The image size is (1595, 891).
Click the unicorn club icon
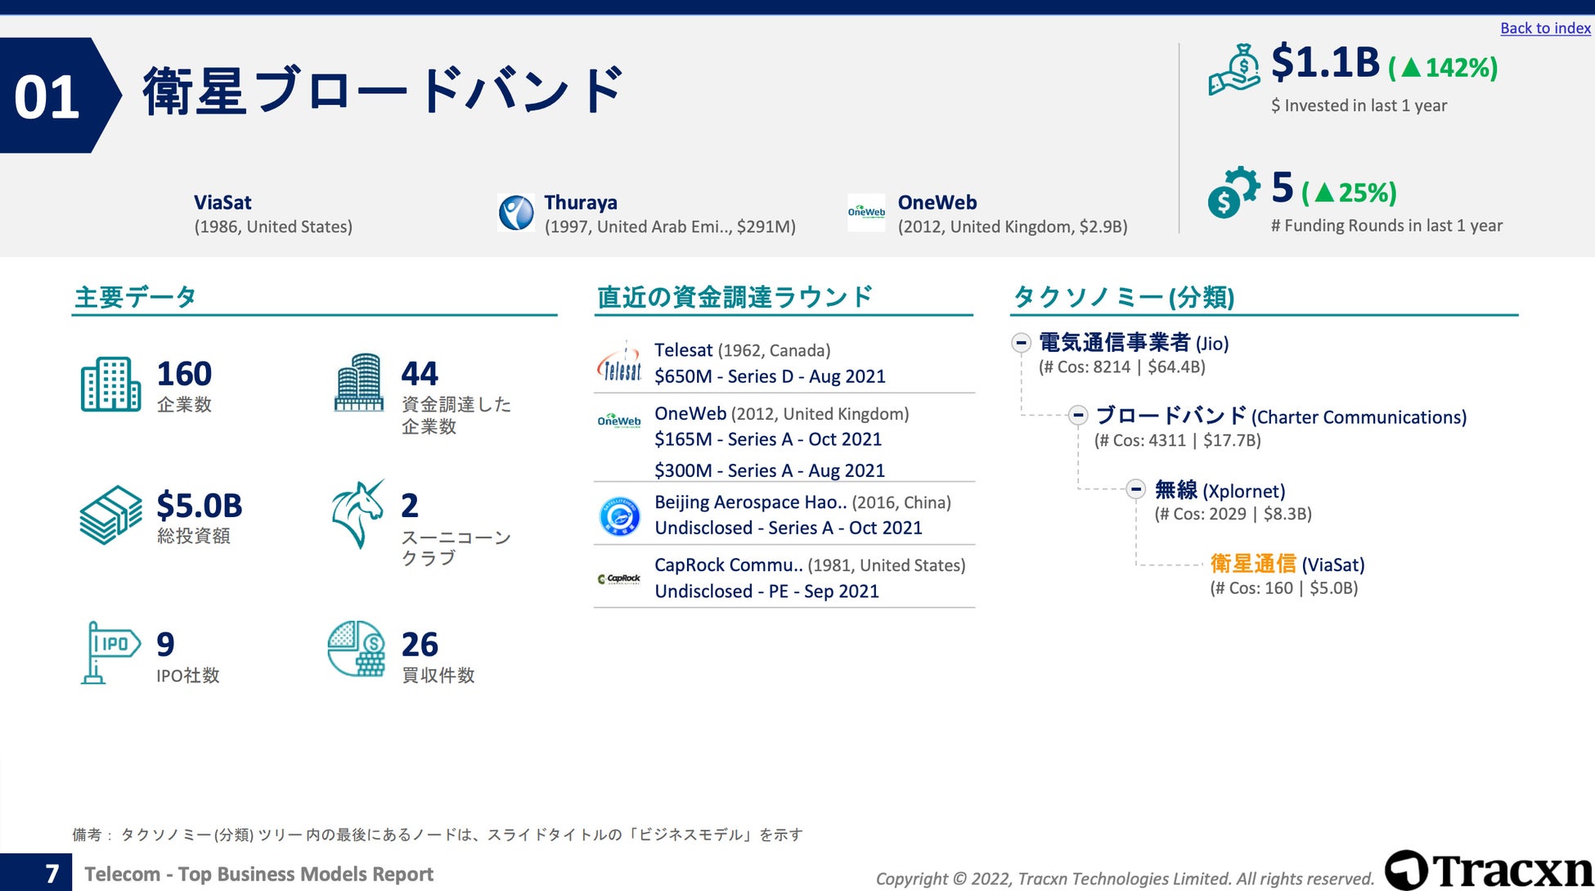(x=358, y=514)
